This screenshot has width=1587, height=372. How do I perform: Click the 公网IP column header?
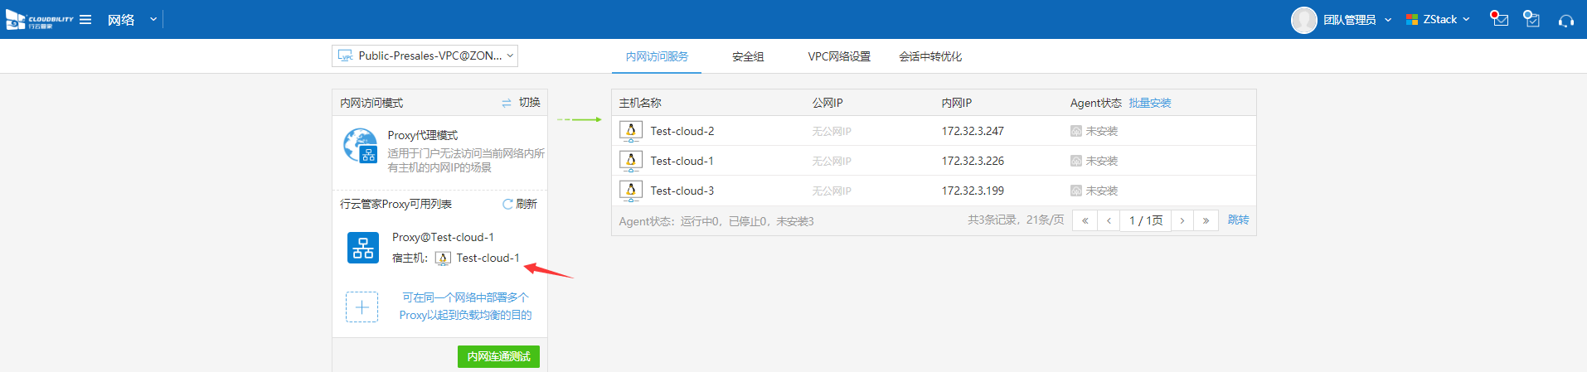click(827, 103)
